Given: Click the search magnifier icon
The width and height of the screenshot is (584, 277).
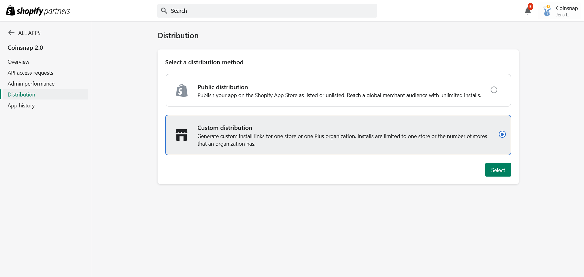Looking at the screenshot, I should click(x=164, y=11).
